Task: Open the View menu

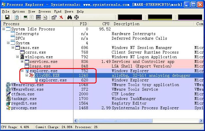Action: pos(32,12)
